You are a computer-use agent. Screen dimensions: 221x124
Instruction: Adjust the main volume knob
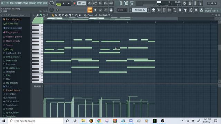click(51, 3)
